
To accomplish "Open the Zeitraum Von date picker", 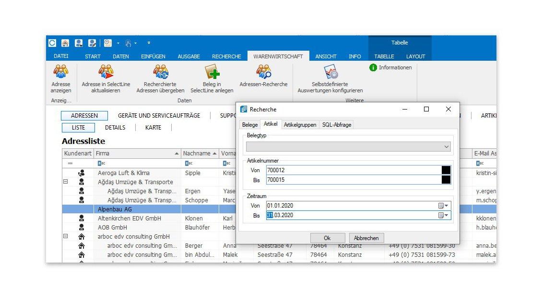I will coord(443,206).
